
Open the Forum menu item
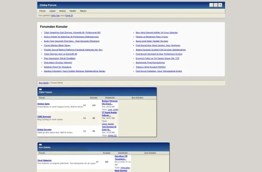[42, 11]
